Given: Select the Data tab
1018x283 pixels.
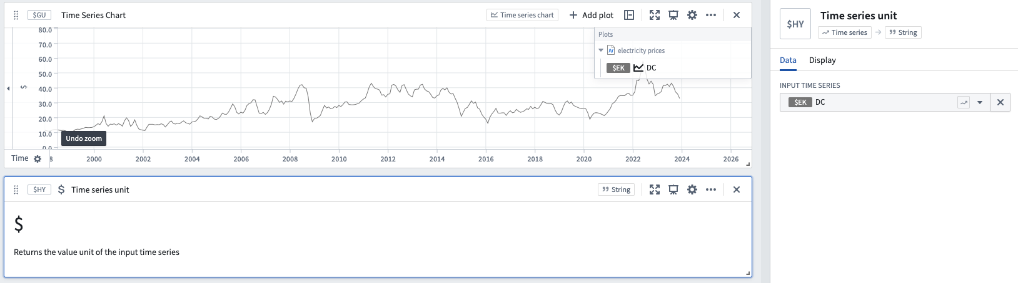Looking at the screenshot, I should point(788,60).
